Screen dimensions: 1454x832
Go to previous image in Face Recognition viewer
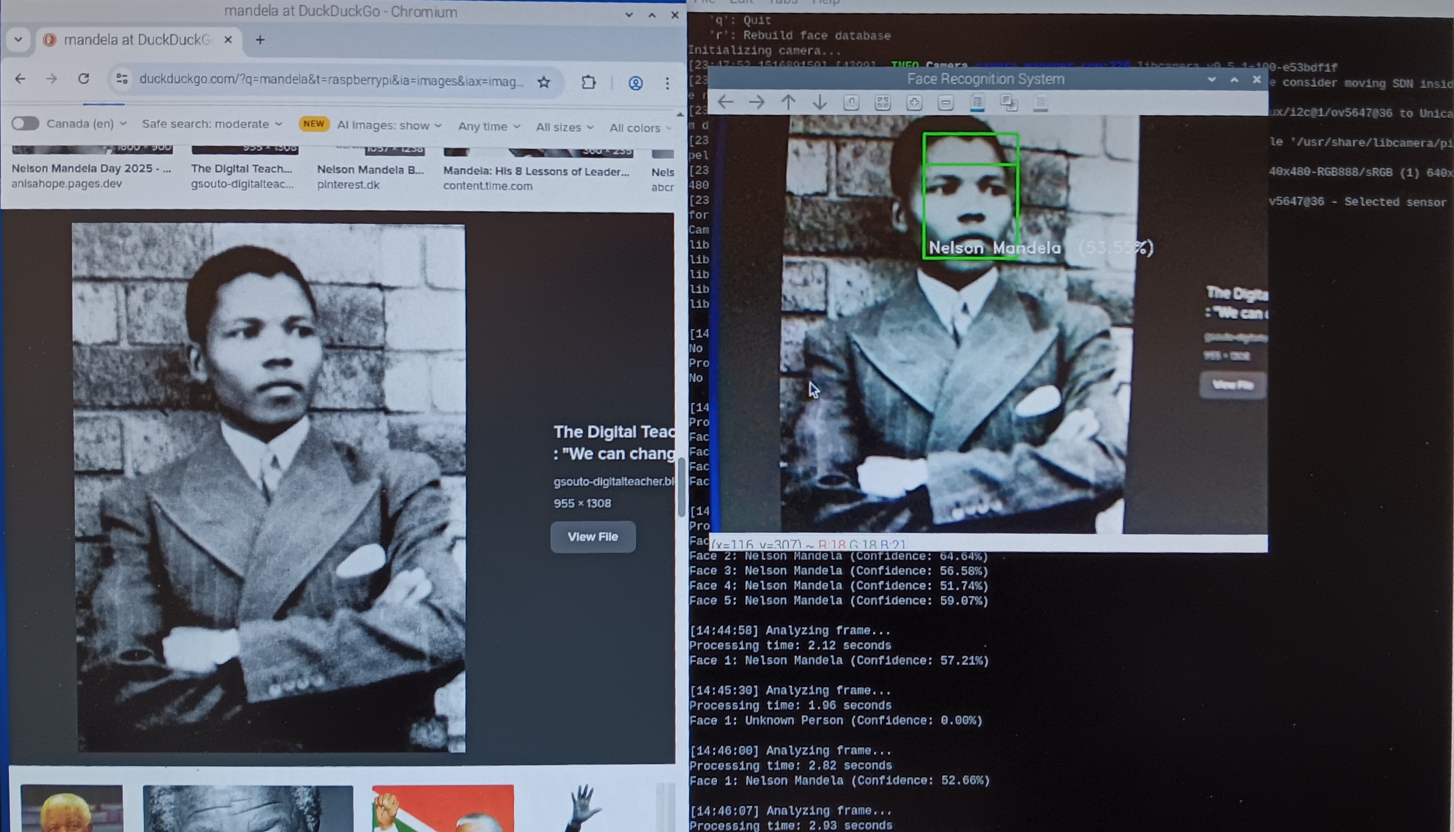click(726, 103)
